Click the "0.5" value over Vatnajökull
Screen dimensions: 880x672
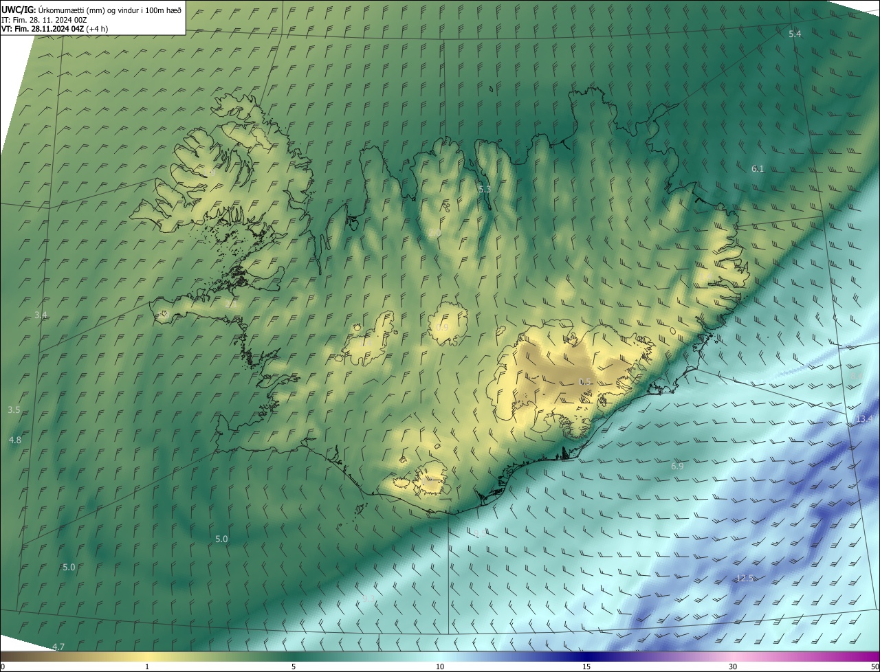tap(584, 382)
